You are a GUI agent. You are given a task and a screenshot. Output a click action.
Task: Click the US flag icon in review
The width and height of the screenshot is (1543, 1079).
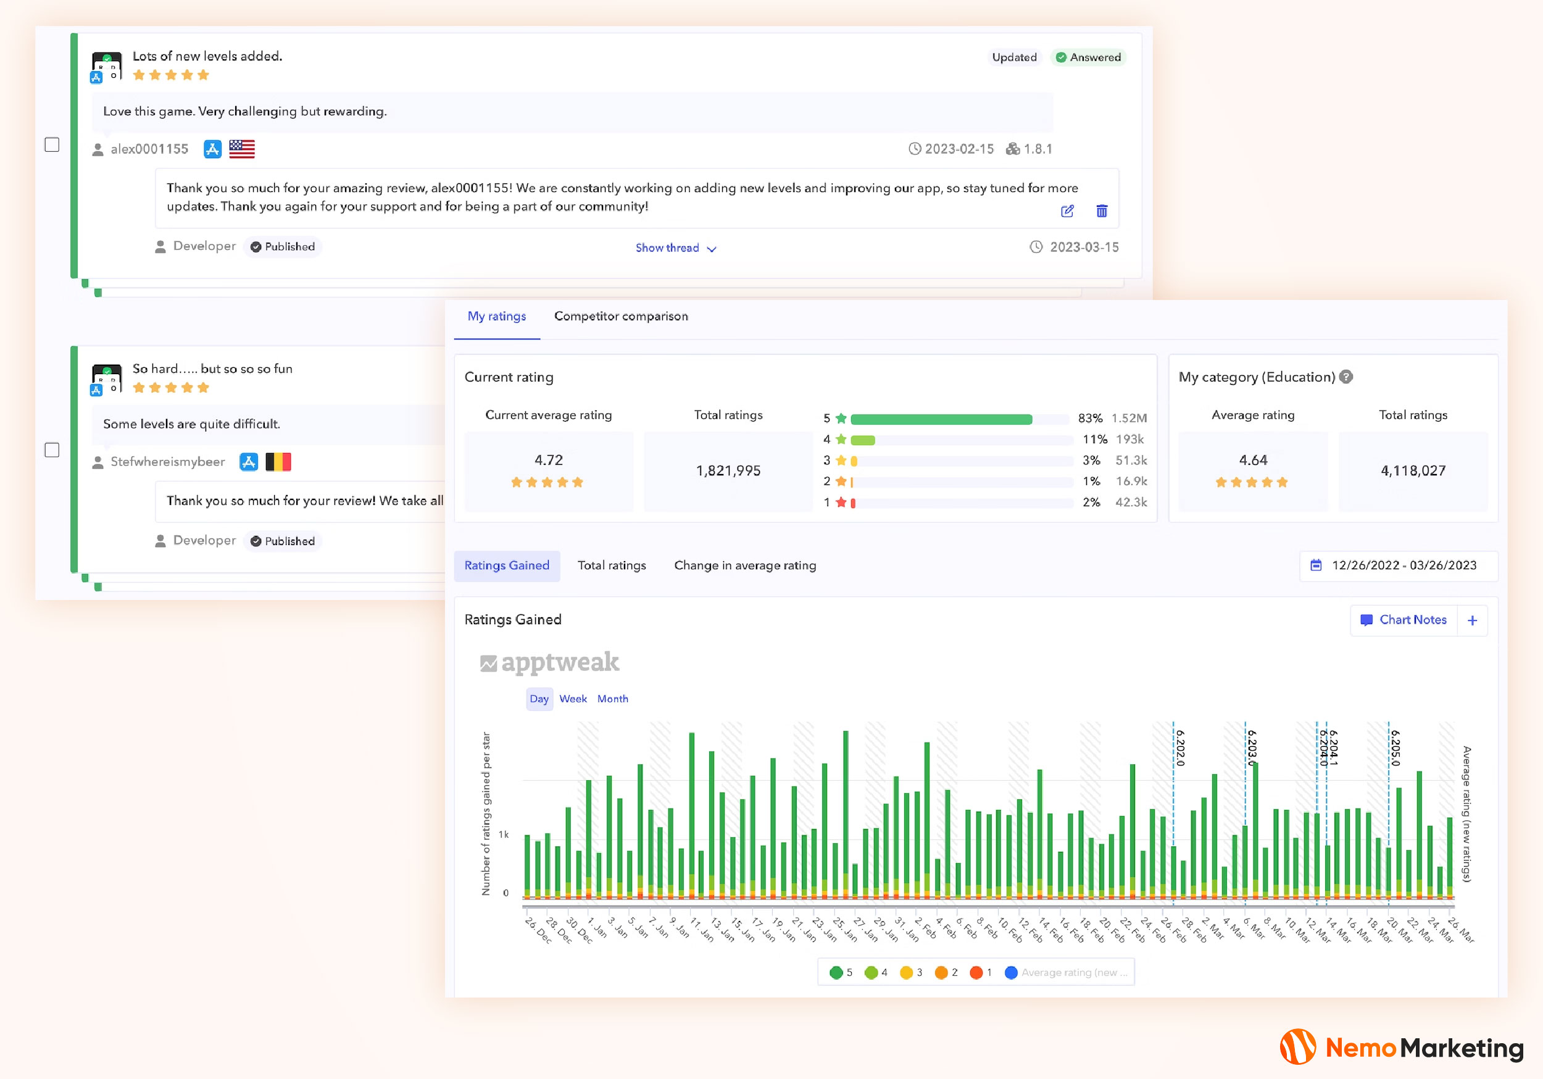point(241,149)
